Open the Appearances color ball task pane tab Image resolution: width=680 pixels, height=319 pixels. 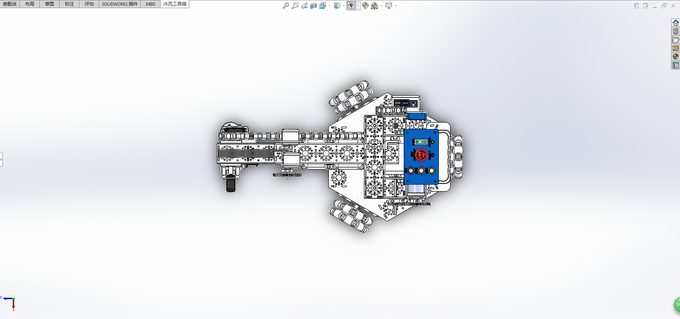click(676, 57)
